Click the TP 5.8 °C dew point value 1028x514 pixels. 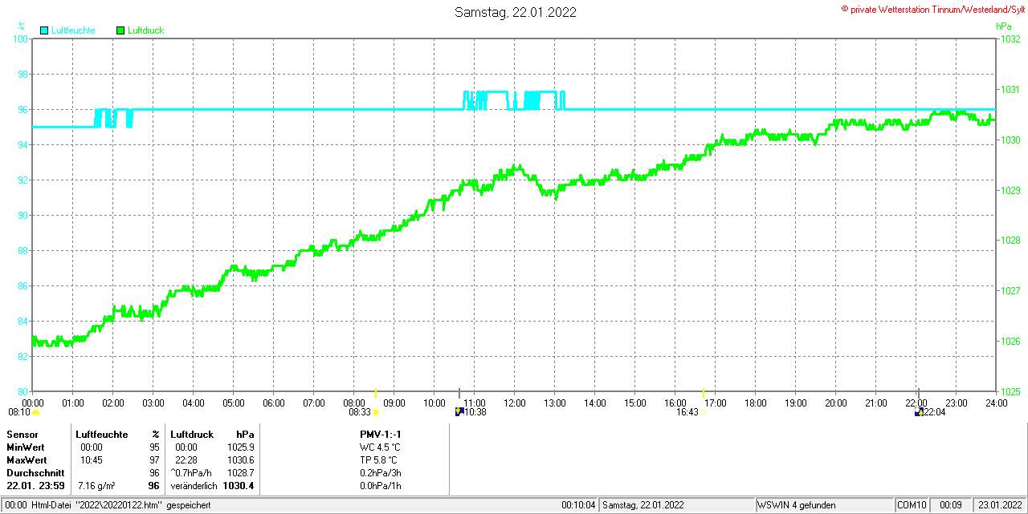(x=378, y=459)
